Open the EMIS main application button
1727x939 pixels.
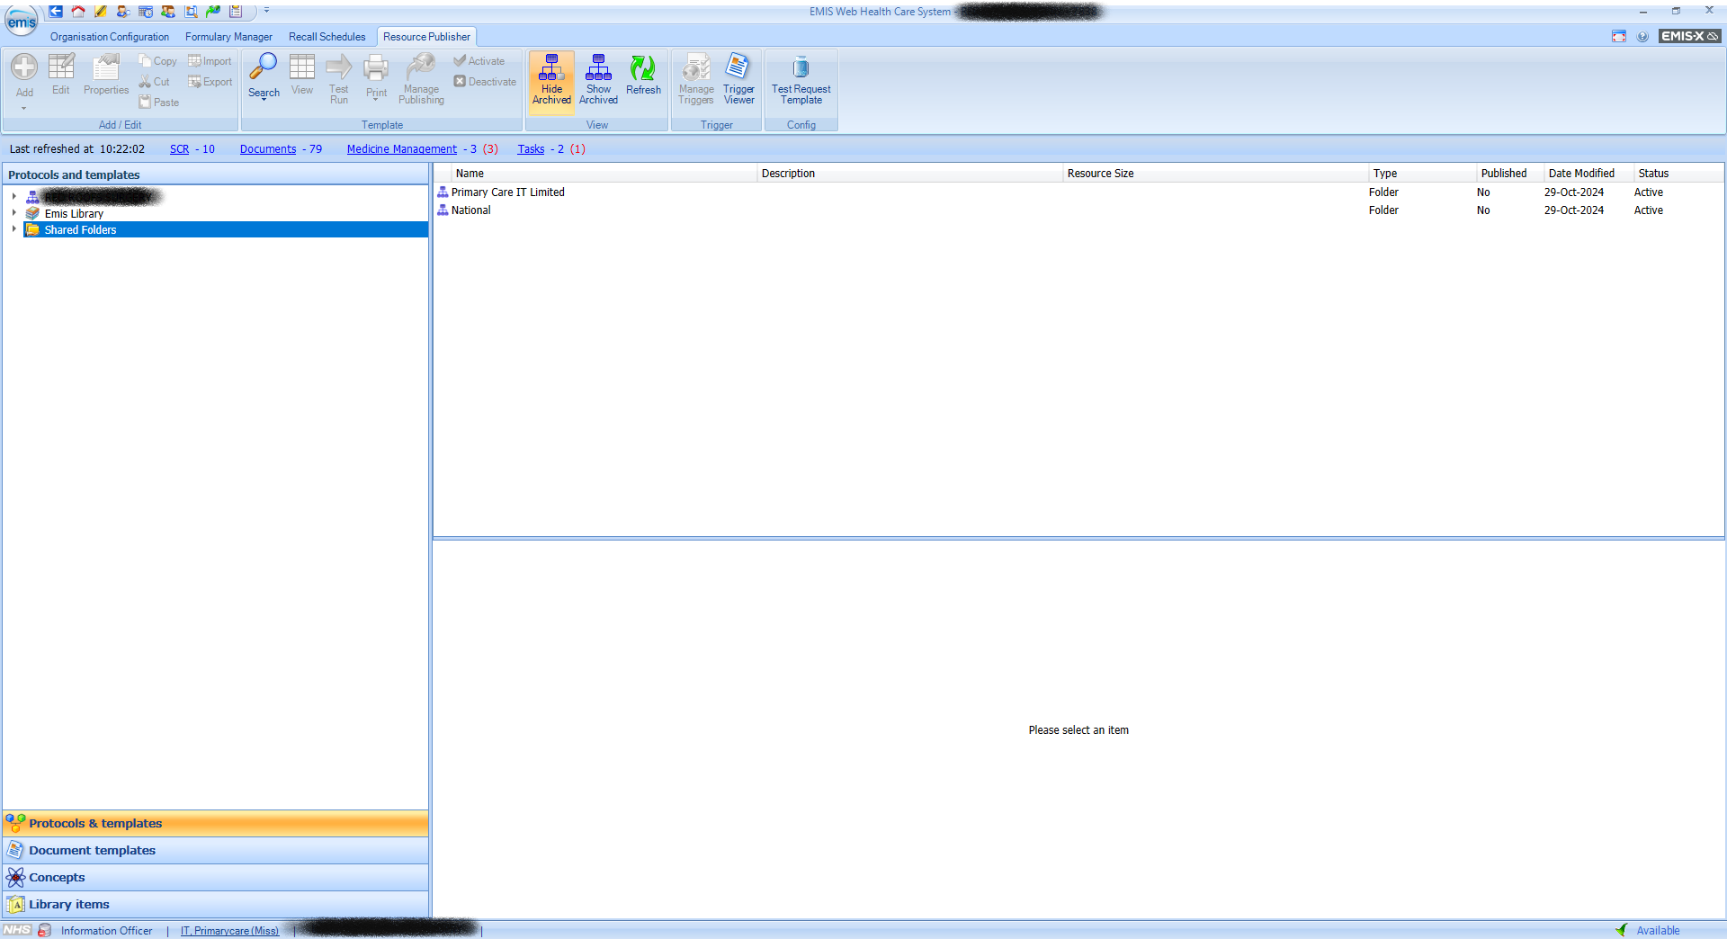[21, 22]
